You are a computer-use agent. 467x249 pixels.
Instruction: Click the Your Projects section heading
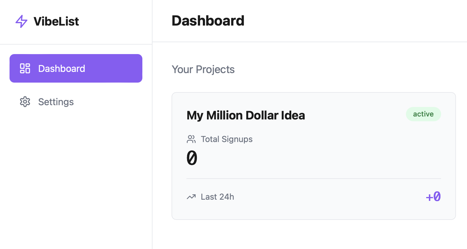click(x=203, y=70)
